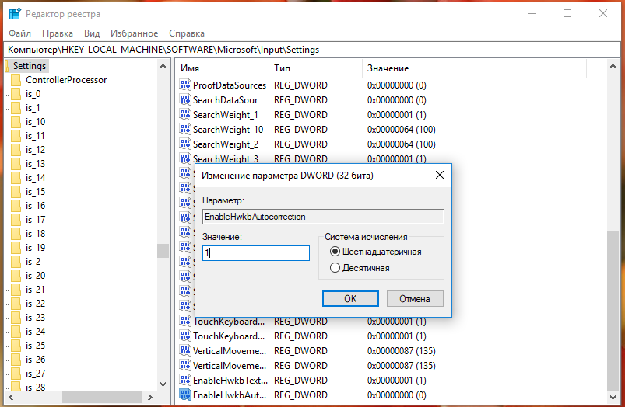This screenshot has width=625, height=407.
Task: Select the is_24 tree key
Action: (35, 332)
